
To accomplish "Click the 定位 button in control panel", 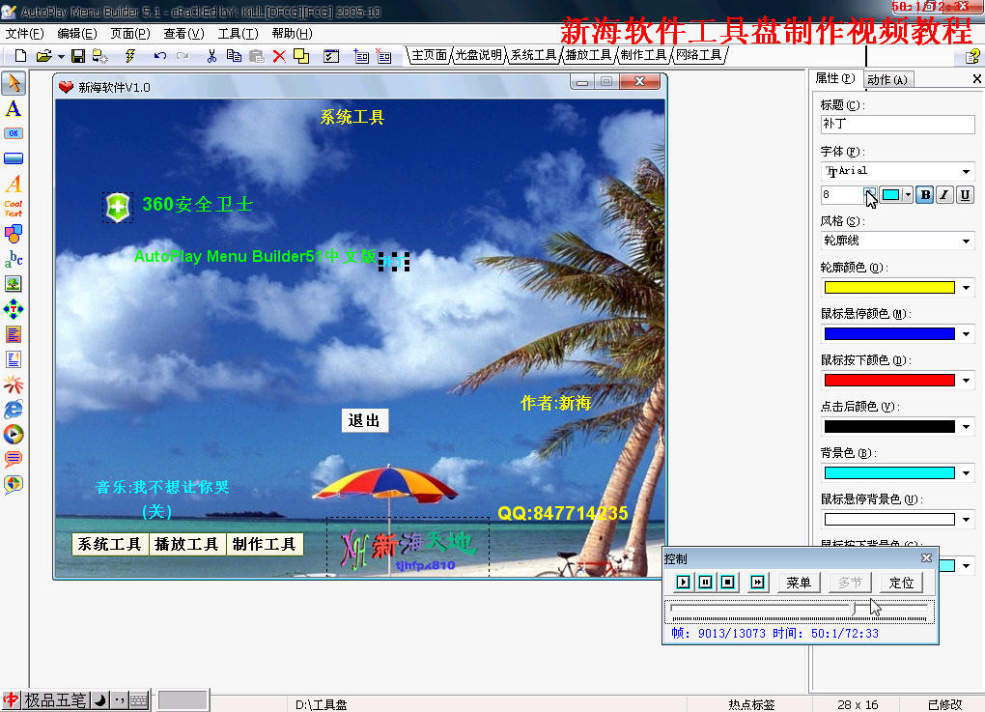I will (x=901, y=583).
